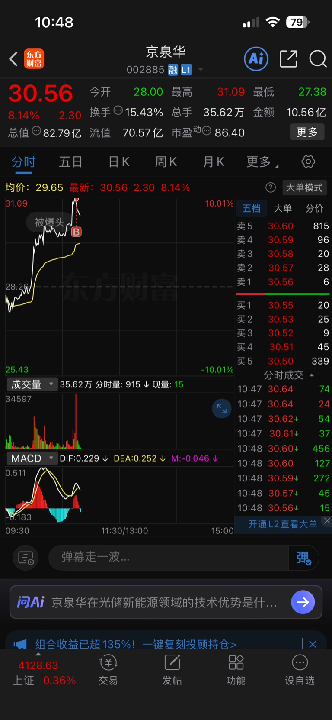Screen dimensions: 332x720
Task: Open 发帖 post composer
Action: pyautogui.click(x=172, y=670)
